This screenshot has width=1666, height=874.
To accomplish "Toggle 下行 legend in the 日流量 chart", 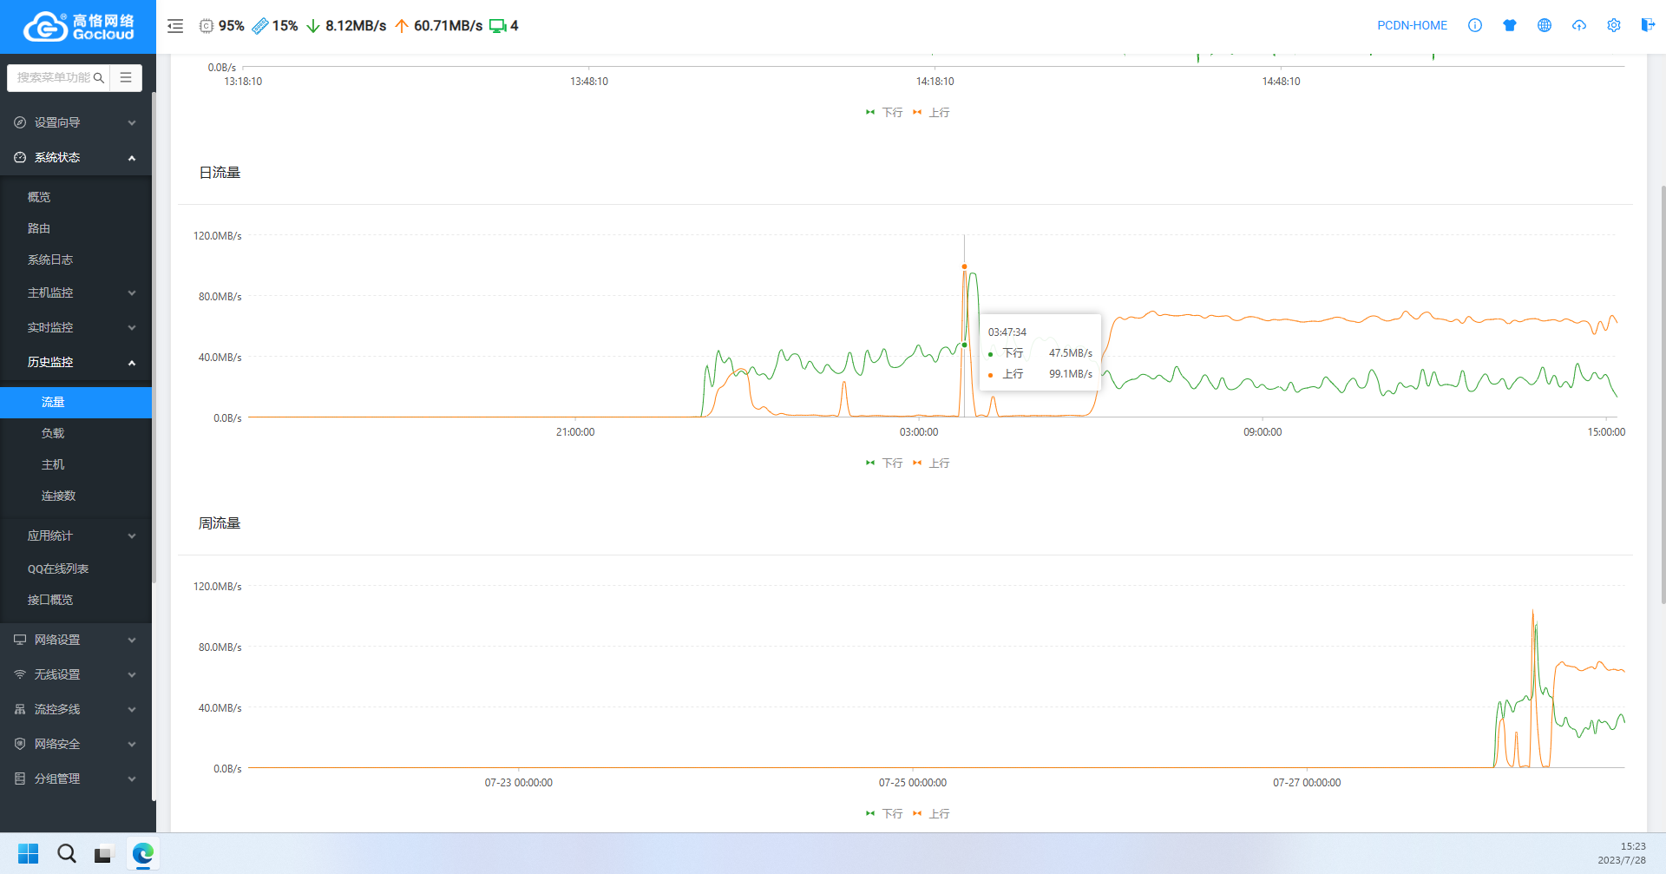I will (884, 463).
